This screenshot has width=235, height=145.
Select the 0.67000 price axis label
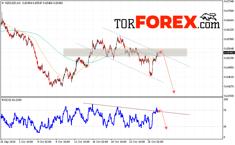[229, 11]
